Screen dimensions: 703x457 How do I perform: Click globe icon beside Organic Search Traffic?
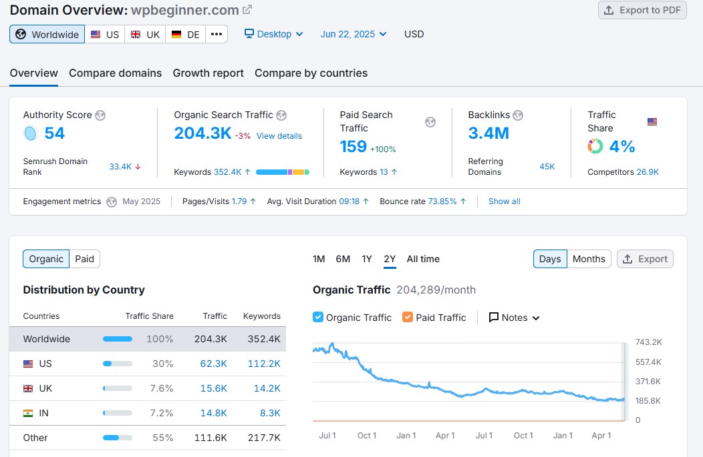coord(281,115)
